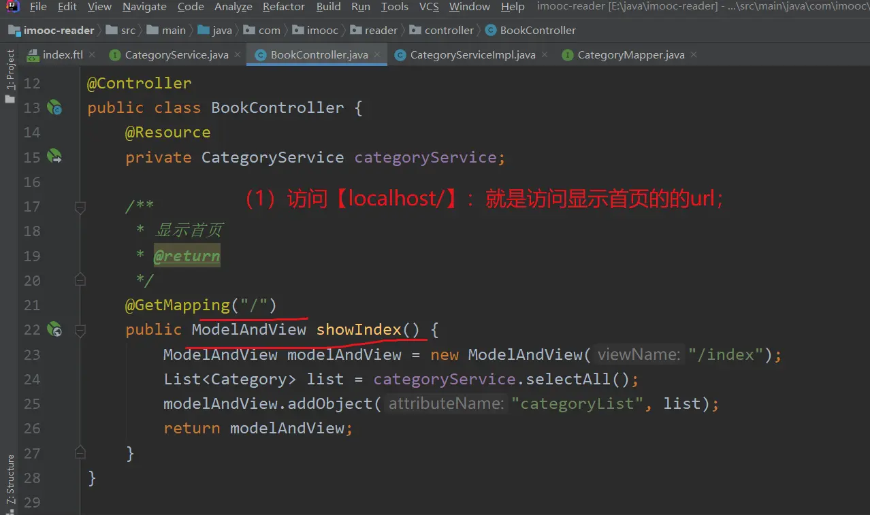Click the BookController breadcrumb item
Image resolution: width=870 pixels, height=515 pixels.
[537, 30]
